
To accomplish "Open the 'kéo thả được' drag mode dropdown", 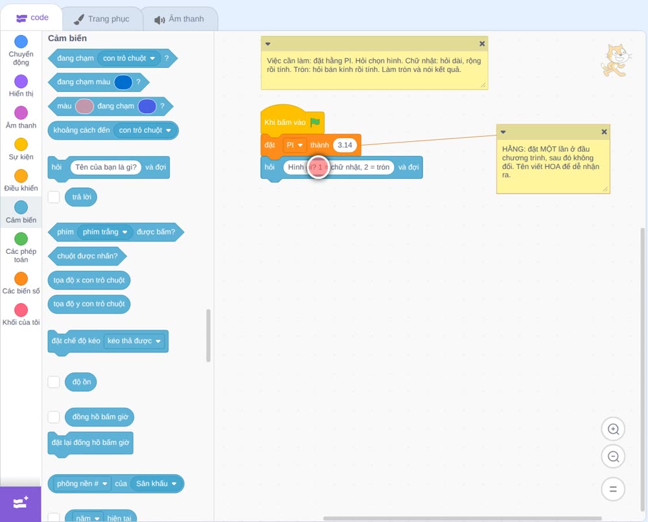I will 134,341.
